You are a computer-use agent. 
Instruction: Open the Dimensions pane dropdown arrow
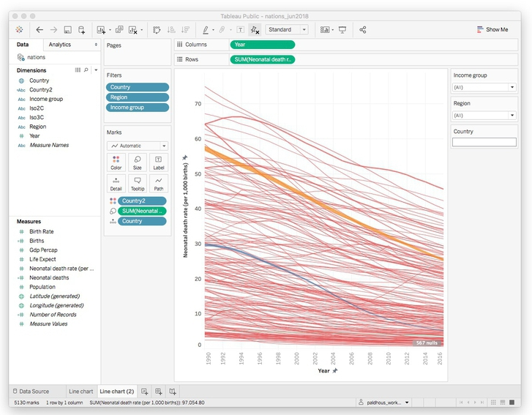(96, 70)
